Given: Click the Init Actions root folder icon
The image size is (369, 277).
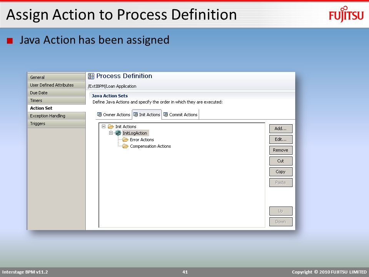Looking at the screenshot, I should (111, 127).
